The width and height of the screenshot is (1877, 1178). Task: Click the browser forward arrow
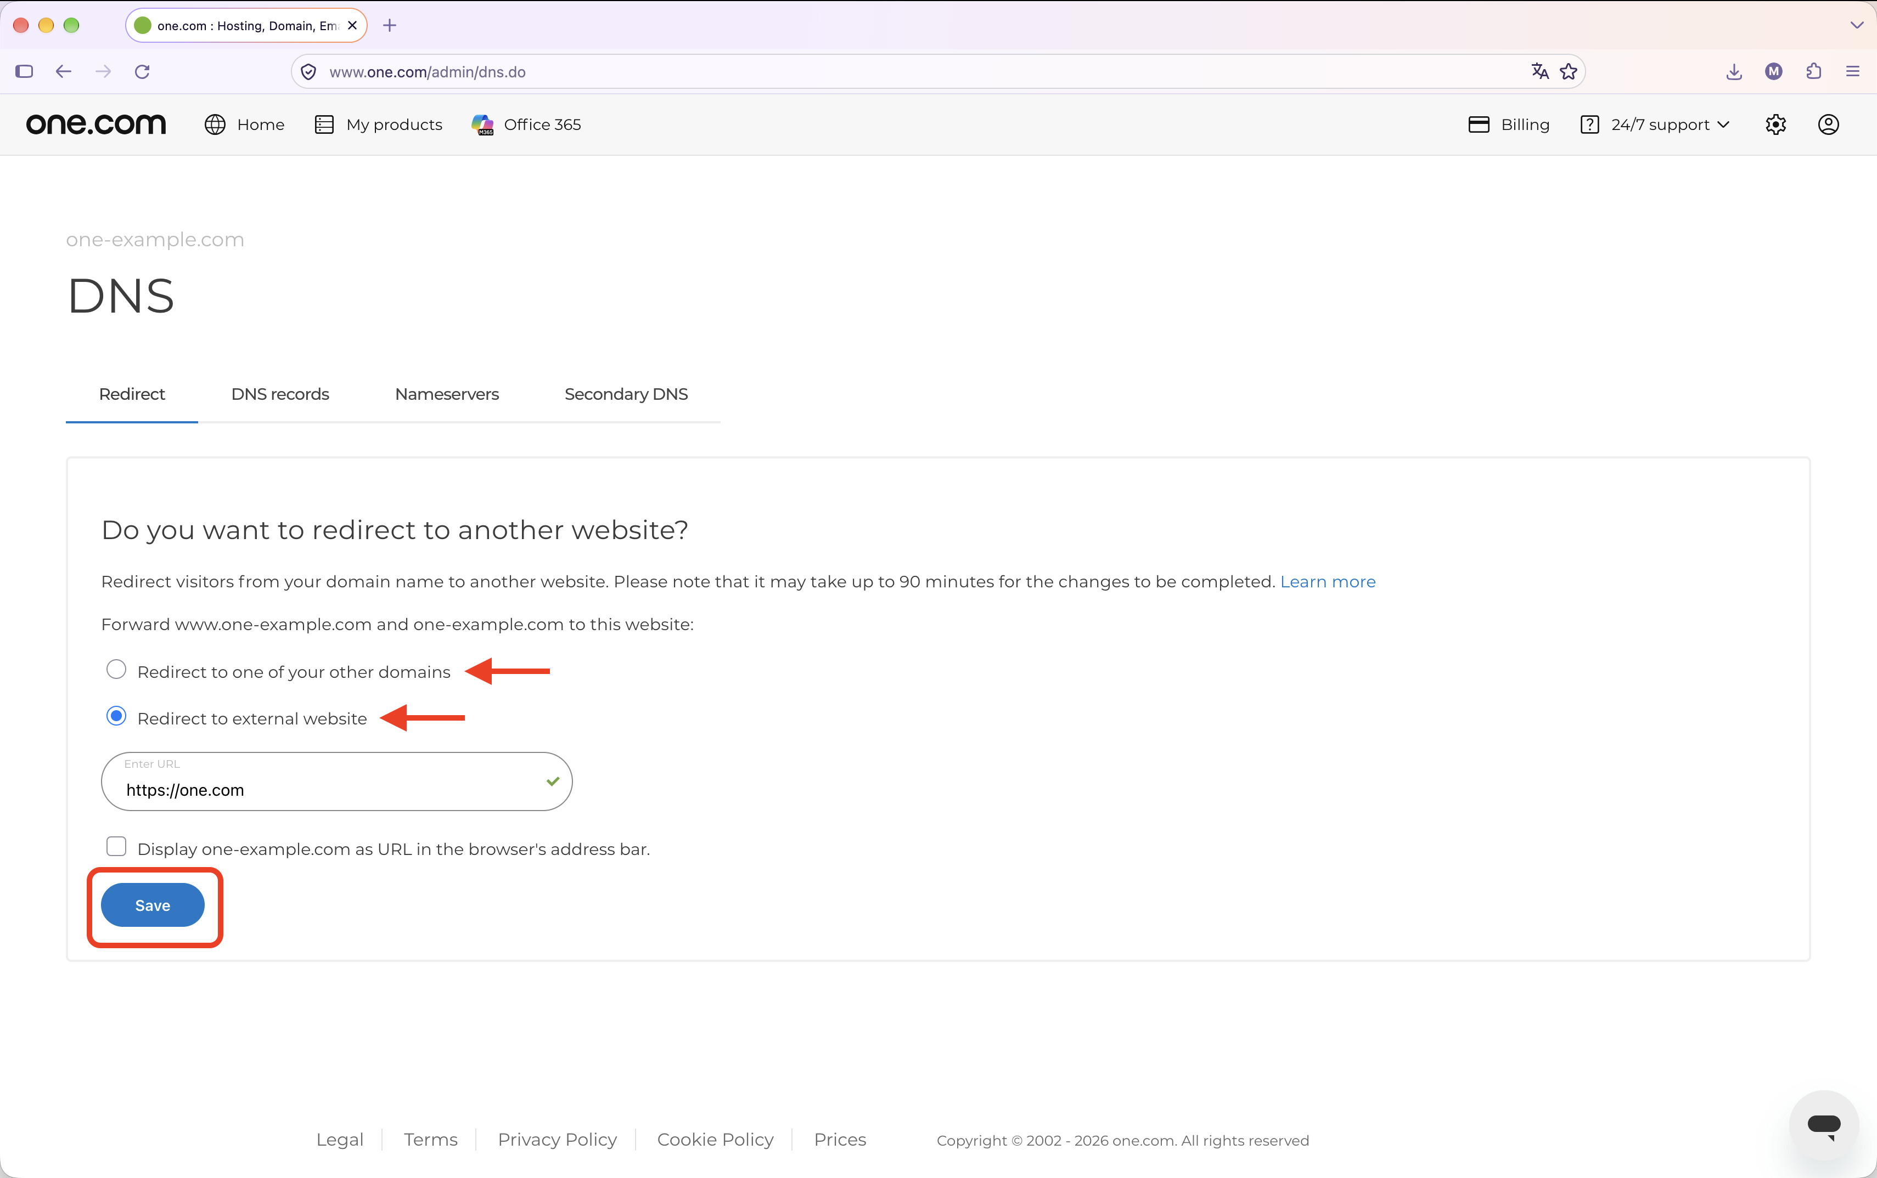click(x=103, y=72)
